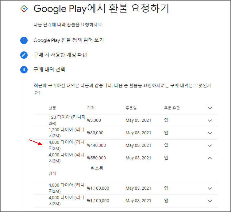Viewport: 231px width, 212px height.
Task: Collapse the ₩550,000 purchase row chevron
Action: point(210,158)
